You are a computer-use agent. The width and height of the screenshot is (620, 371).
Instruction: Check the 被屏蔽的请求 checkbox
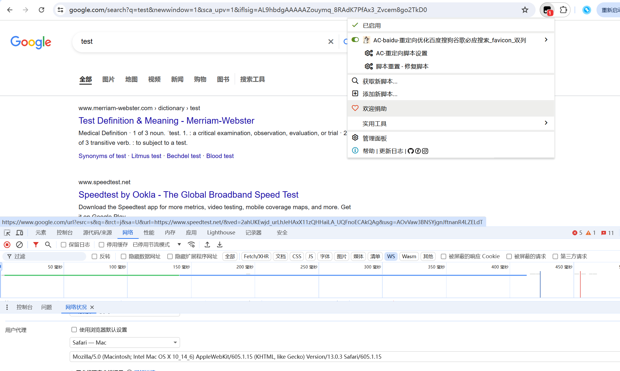(x=509, y=256)
